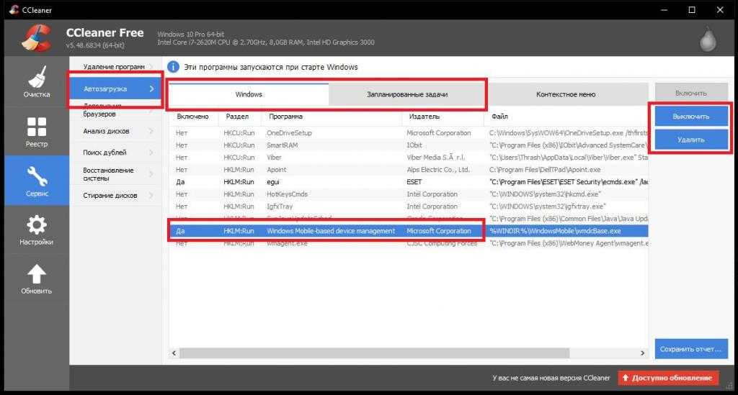This screenshot has width=738, height=395.
Task: Open the Реестр registry section
Action: coord(36,132)
